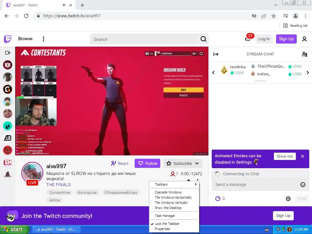Expand the Subscribe dropdown

(183, 163)
